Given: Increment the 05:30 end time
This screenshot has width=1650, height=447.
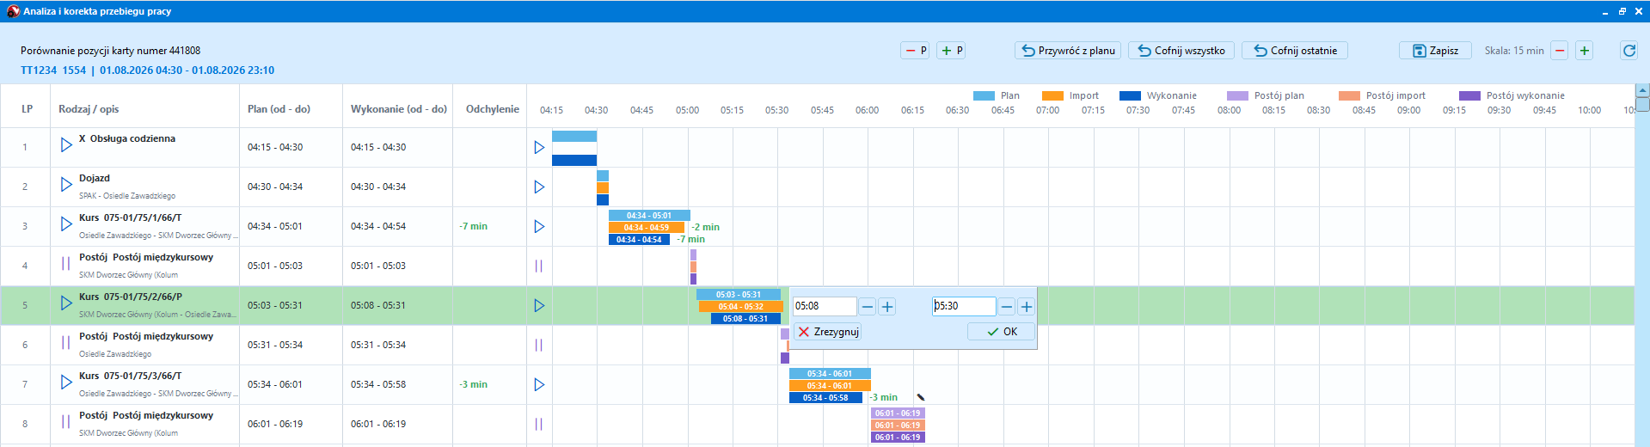Looking at the screenshot, I should click(x=1027, y=307).
